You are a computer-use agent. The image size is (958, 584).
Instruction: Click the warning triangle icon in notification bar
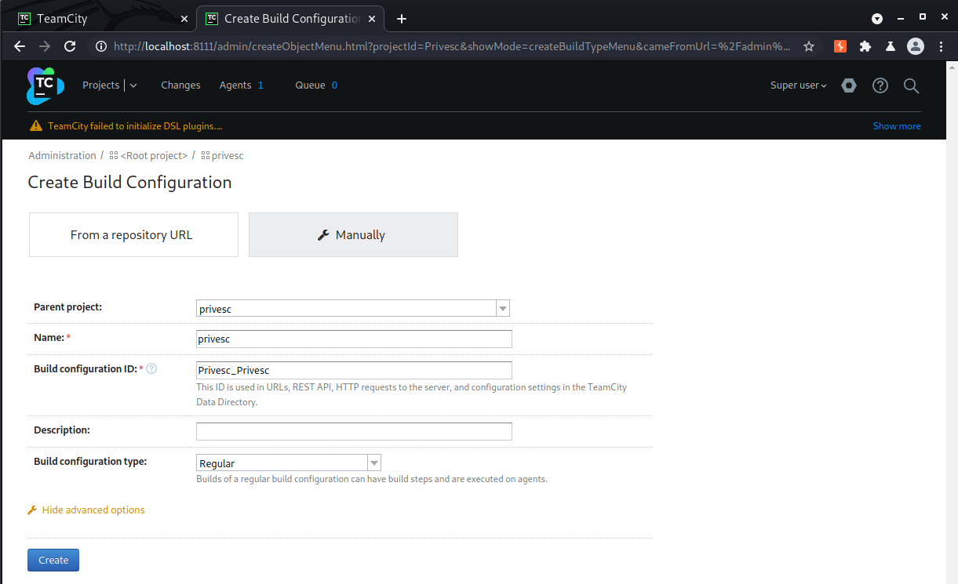pos(36,125)
